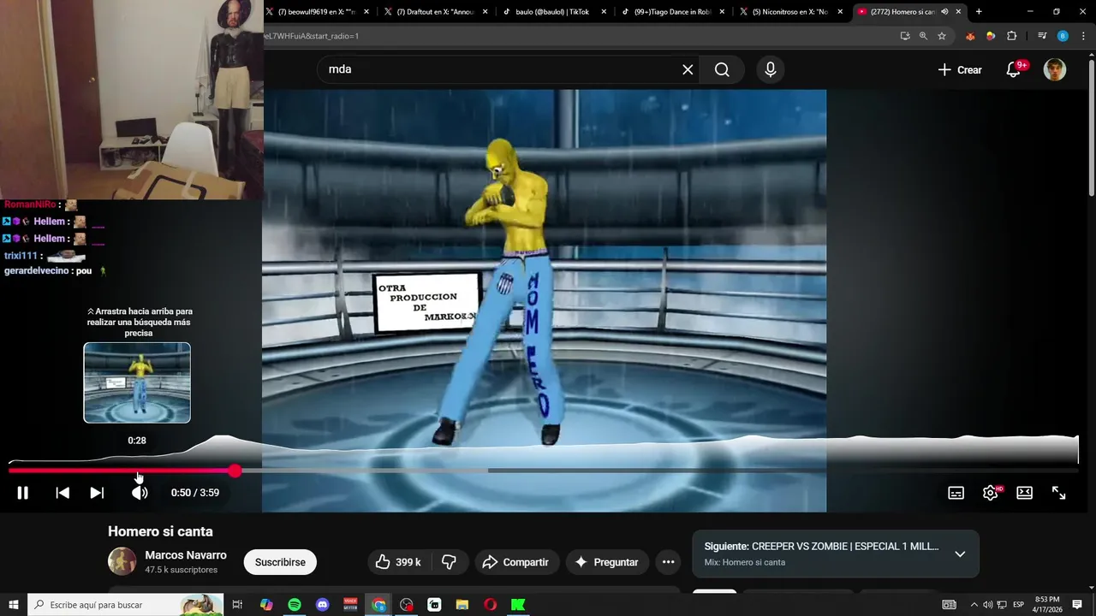Skip back to the previous video
Viewport: 1096px width, 616px height.
pos(63,493)
